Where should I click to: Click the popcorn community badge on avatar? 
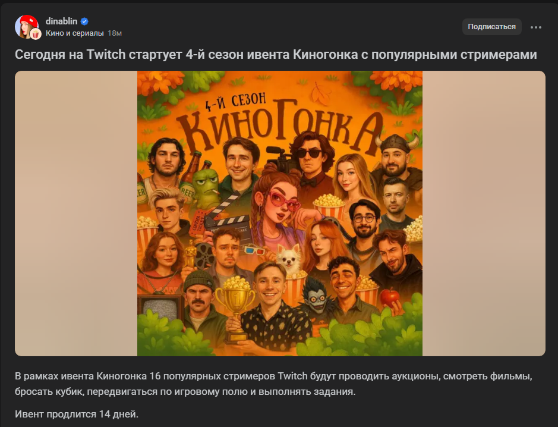[35, 34]
